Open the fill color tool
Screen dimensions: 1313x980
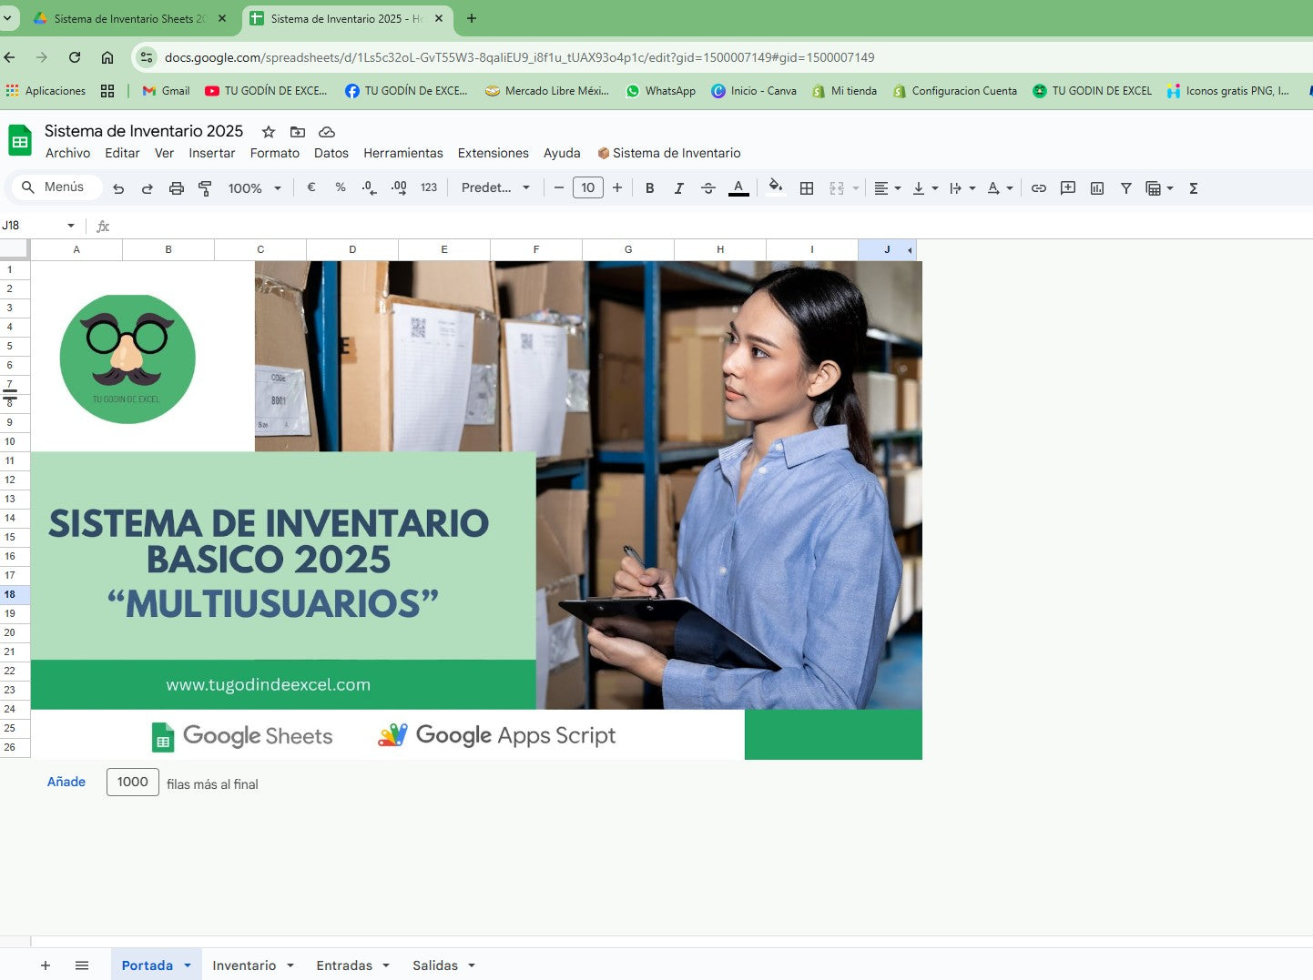click(x=775, y=188)
